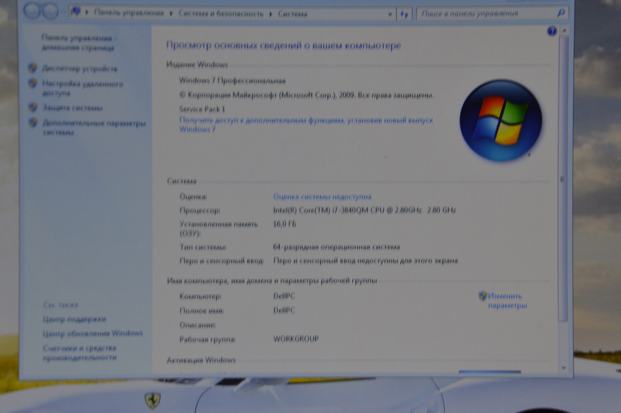Click the blue Help question mark icon
The width and height of the screenshot is (621, 413).
[551, 31]
